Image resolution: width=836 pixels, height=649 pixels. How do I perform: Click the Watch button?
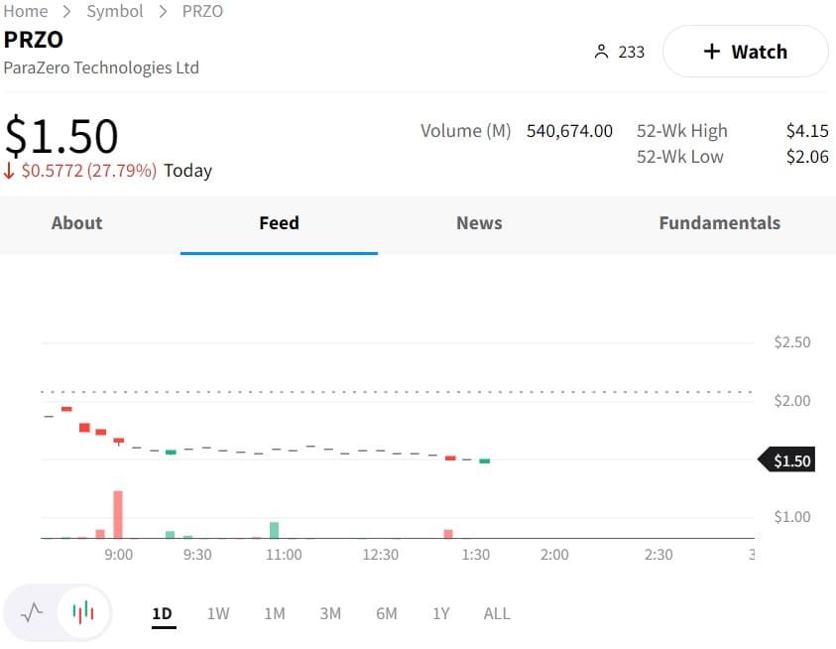pyautogui.click(x=745, y=52)
